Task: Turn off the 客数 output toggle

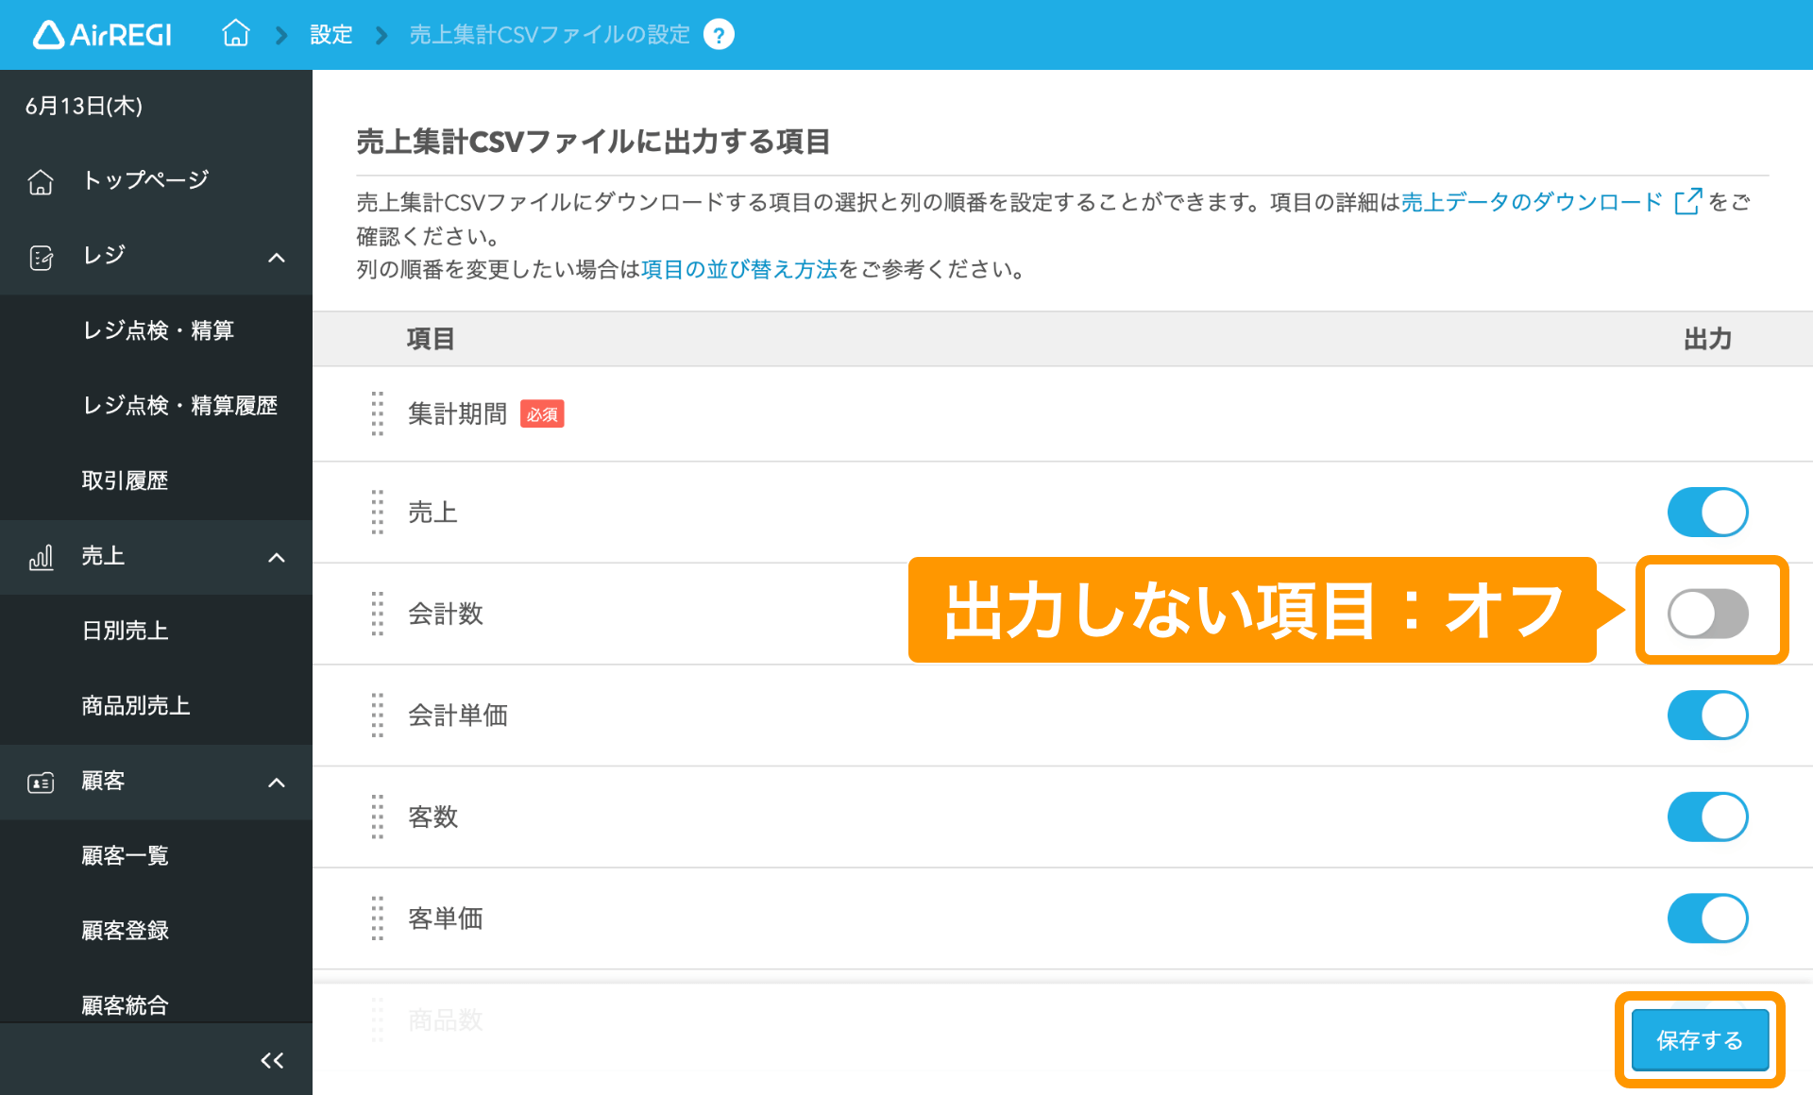Action: click(x=1707, y=817)
